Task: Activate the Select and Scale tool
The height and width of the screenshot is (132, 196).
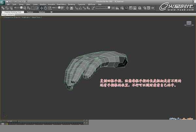Action: [50, 8]
